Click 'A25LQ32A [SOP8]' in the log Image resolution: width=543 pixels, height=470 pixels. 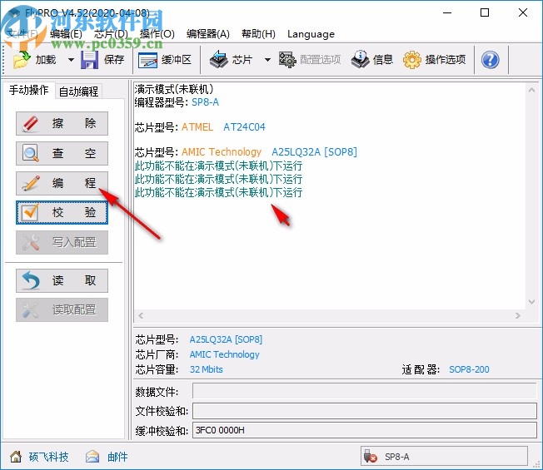coord(314,152)
